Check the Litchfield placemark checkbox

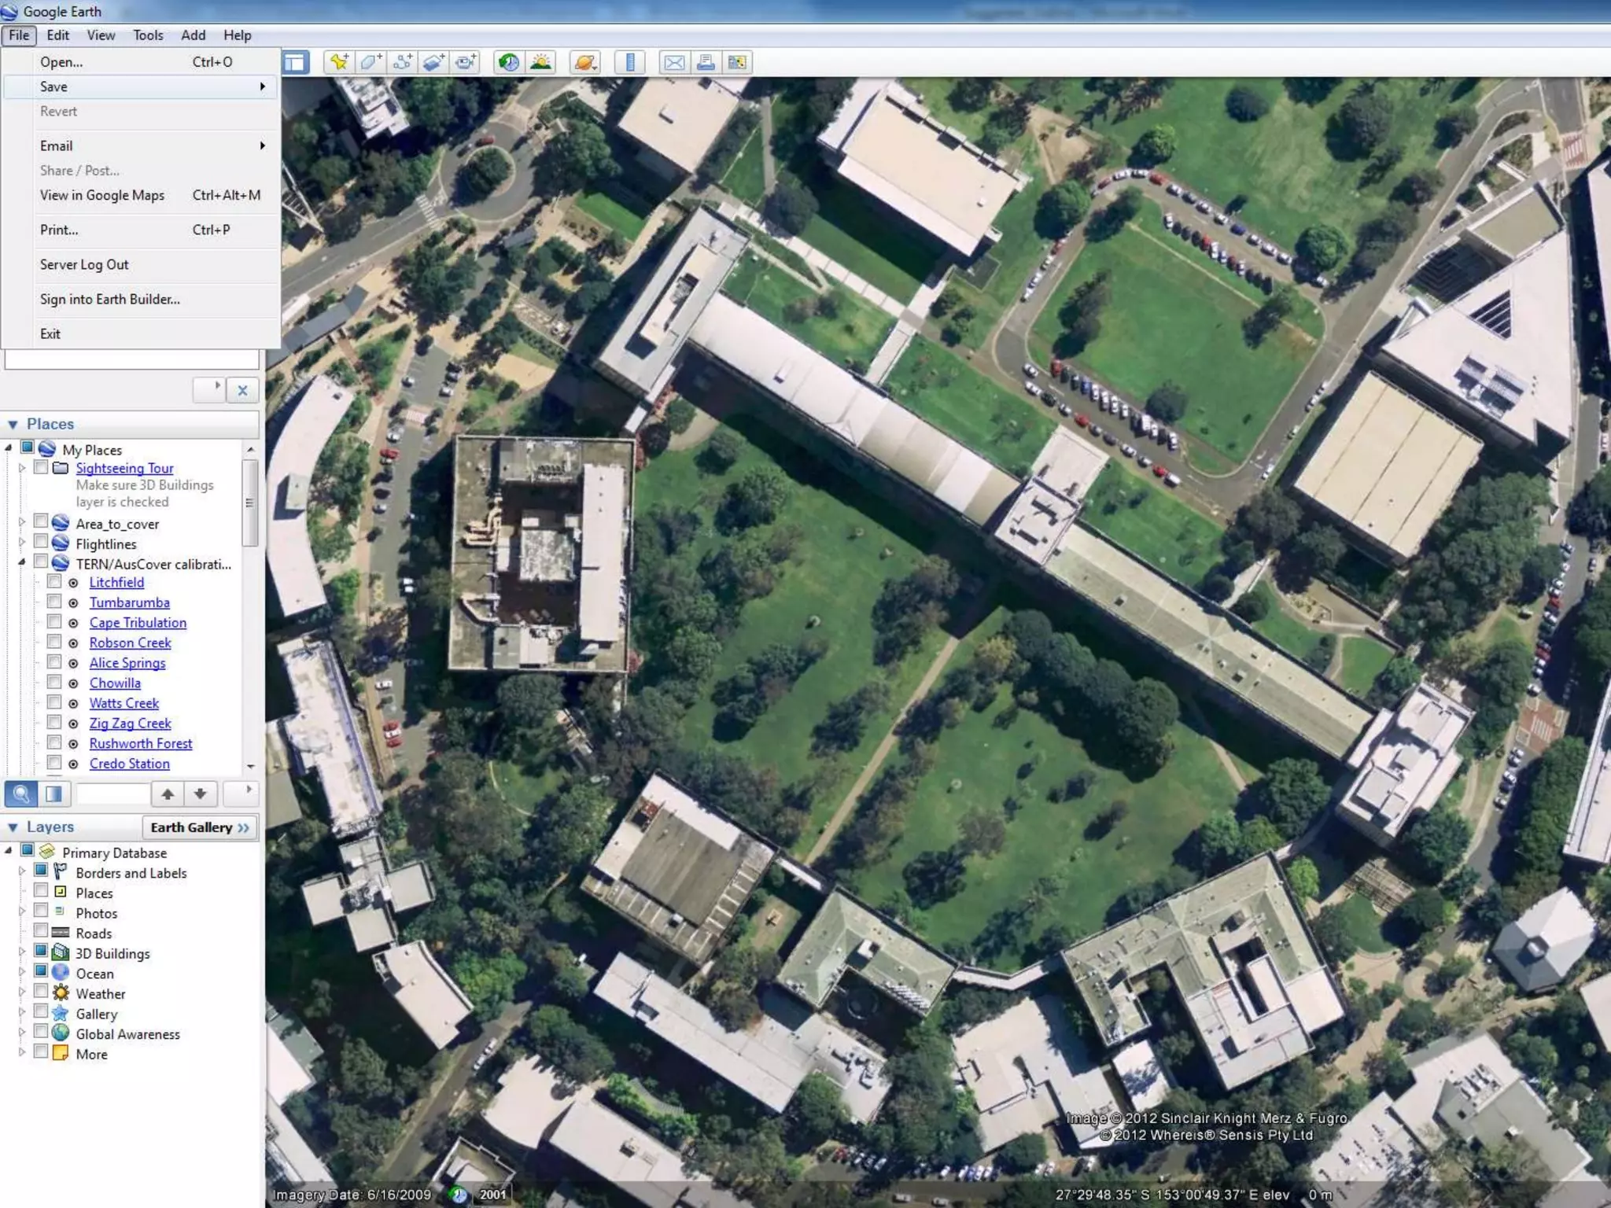(54, 582)
